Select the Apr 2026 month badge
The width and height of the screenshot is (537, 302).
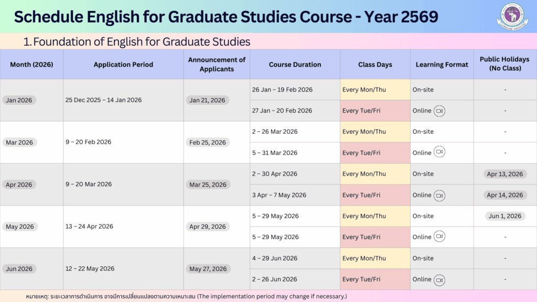[x=19, y=185]
